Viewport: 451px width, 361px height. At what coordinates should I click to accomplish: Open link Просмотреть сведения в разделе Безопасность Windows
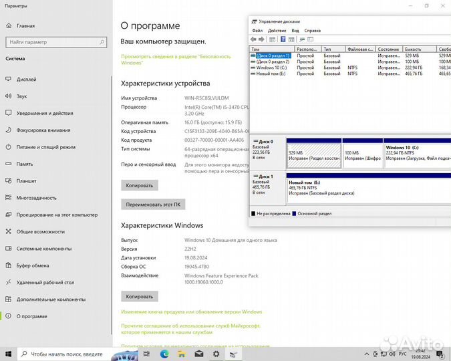tap(176, 59)
